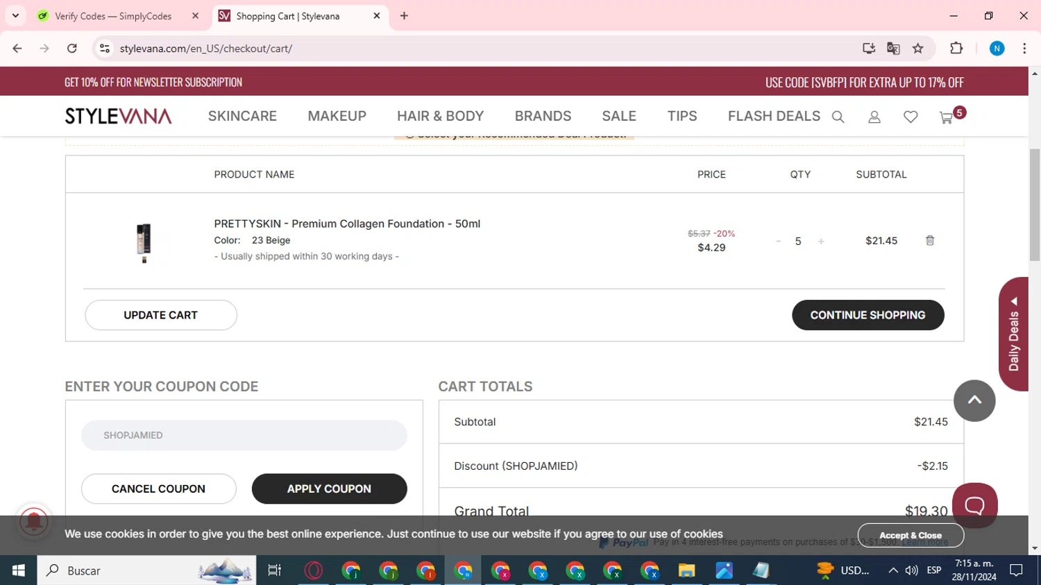Click the Subtotal $21.45 in cart totals

[x=931, y=422]
